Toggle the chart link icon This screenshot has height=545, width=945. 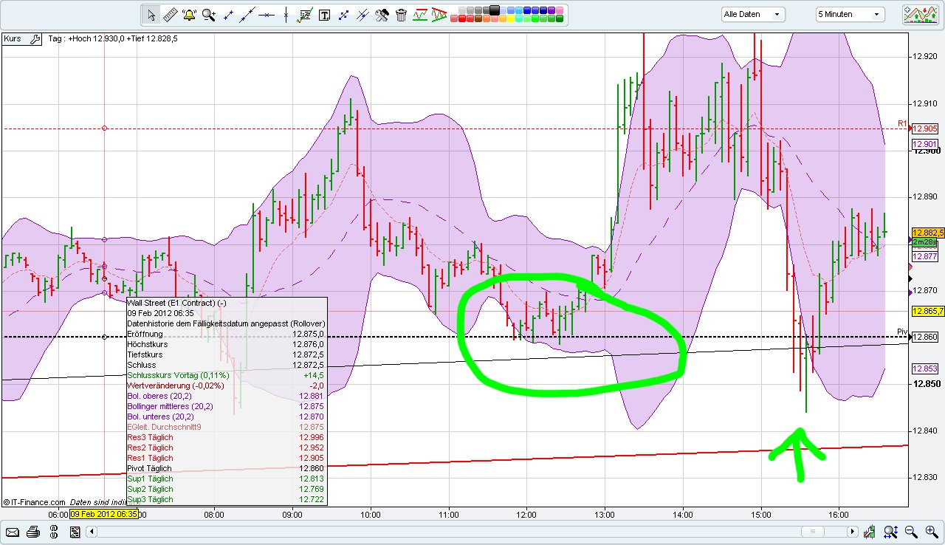click(53, 532)
